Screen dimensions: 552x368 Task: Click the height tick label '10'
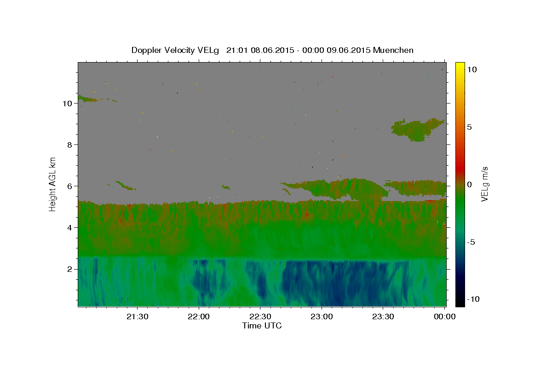67,103
